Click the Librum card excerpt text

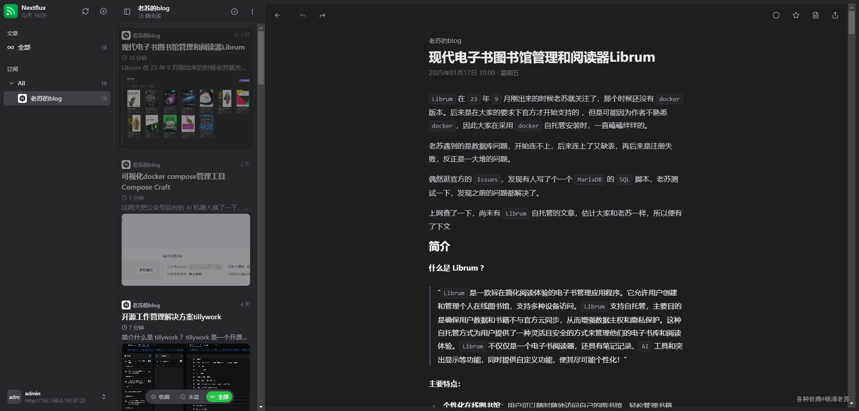pos(184,68)
